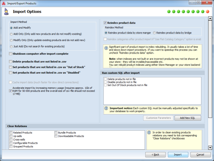This screenshot has height=161, width=214.
Task: Click the Cancel button
Action: point(200,154)
